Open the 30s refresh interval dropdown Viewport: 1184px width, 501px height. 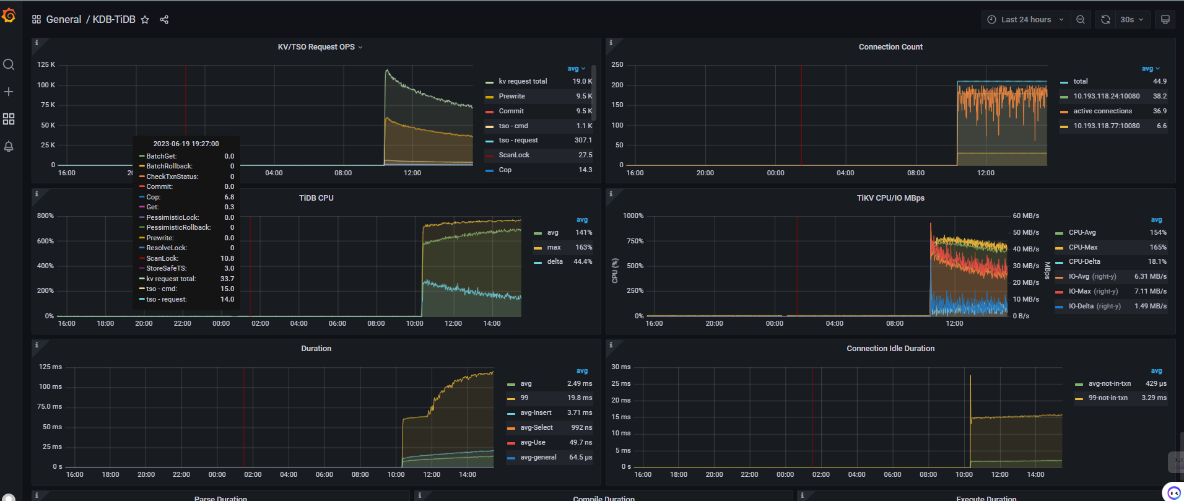(x=1131, y=20)
